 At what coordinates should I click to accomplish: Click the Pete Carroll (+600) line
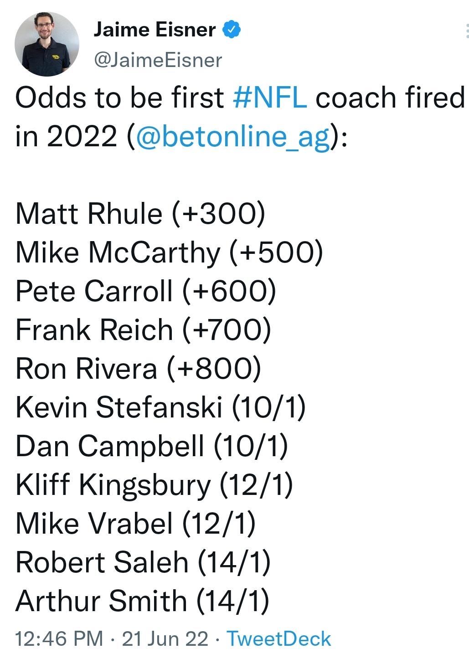(146, 291)
